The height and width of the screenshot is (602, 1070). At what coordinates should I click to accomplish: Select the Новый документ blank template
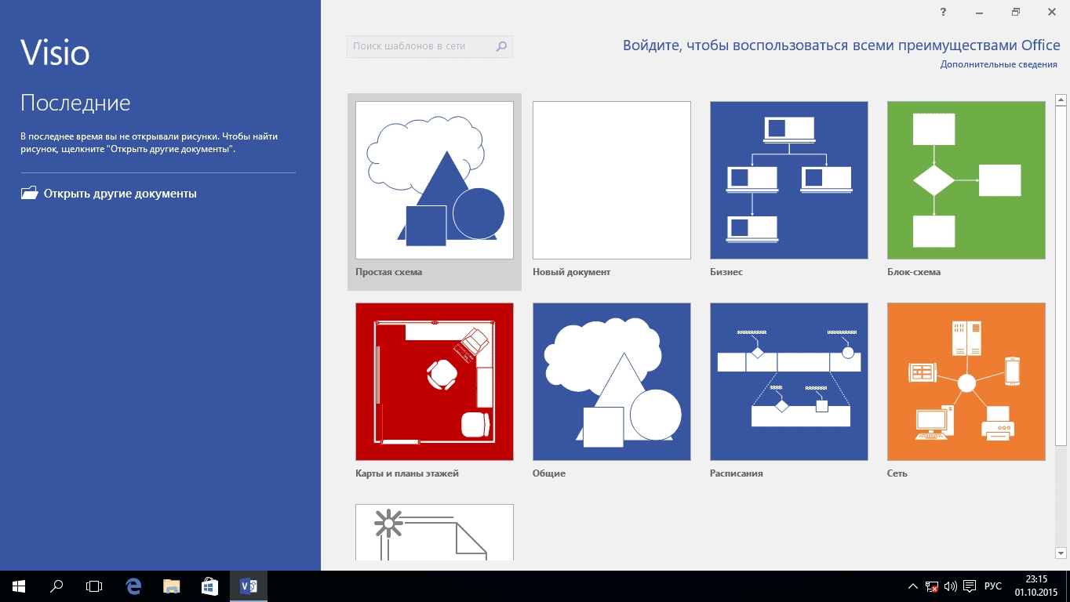point(612,180)
